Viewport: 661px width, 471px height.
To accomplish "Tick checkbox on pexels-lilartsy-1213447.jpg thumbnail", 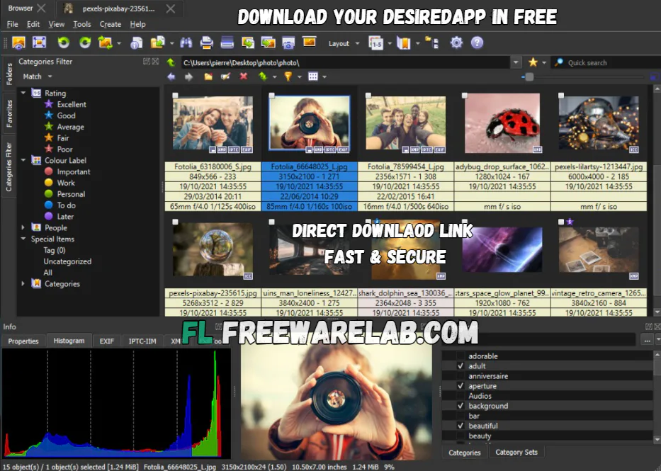I will click(561, 96).
